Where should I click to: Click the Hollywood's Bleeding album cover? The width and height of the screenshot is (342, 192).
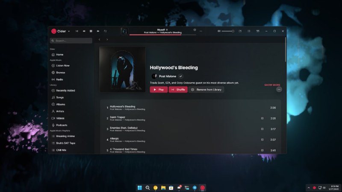pyautogui.click(x=122, y=70)
